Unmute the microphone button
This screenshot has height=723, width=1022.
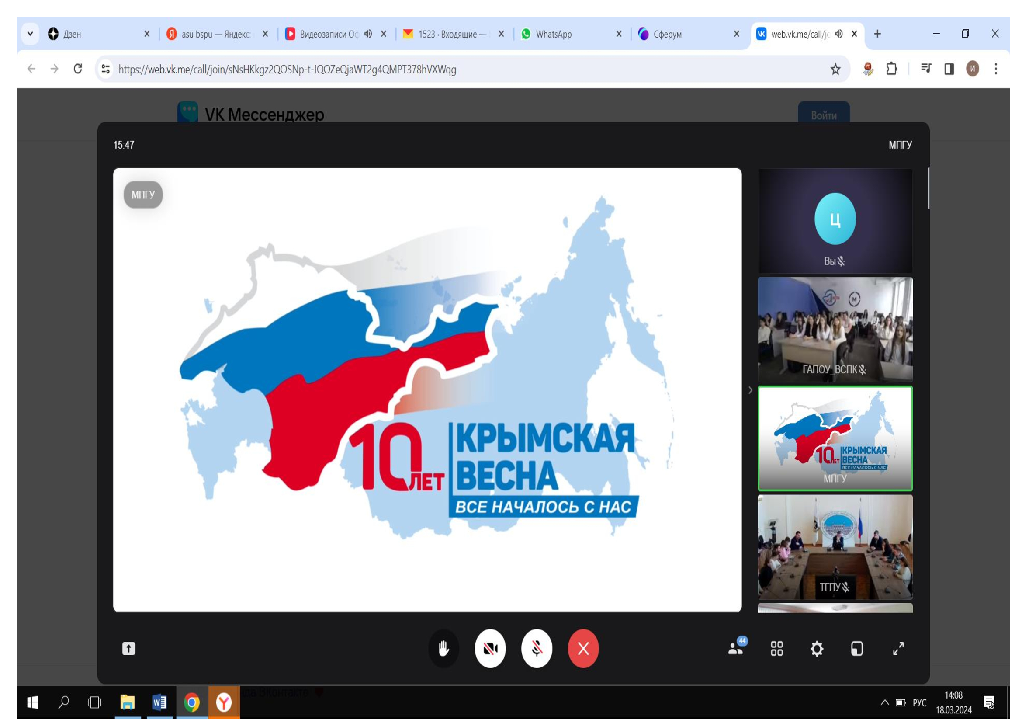537,649
